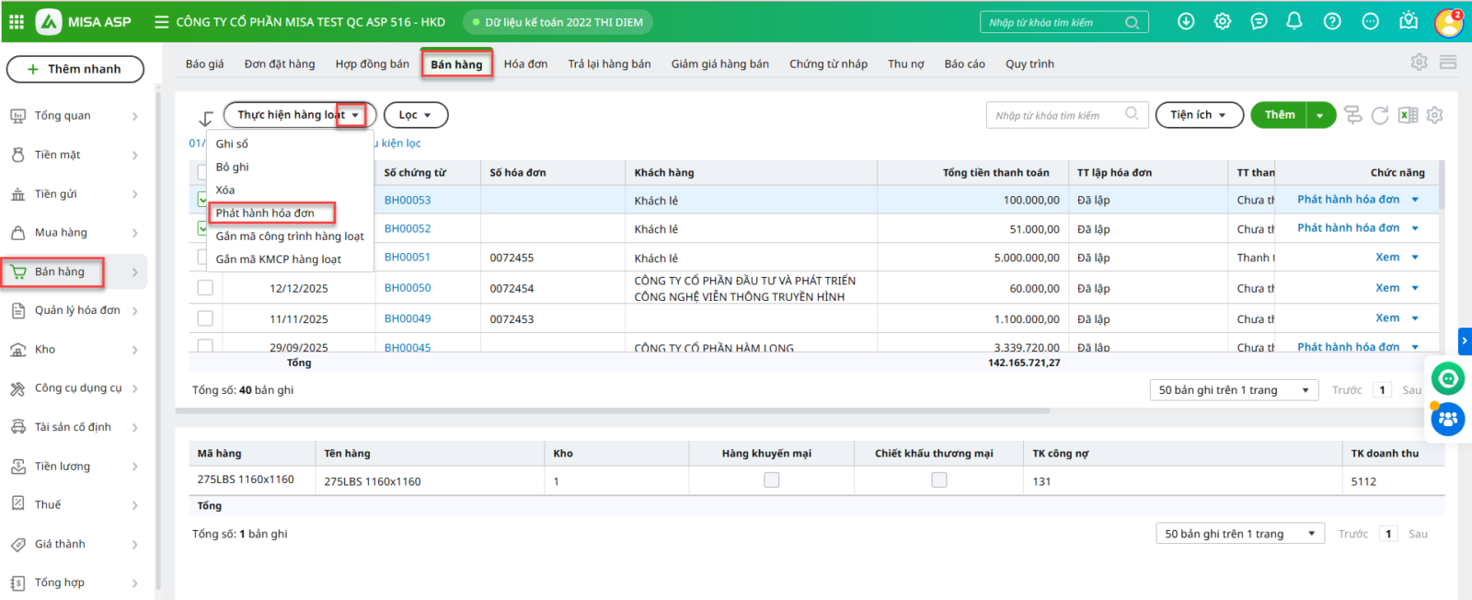This screenshot has width=1472, height=600.
Task: Open the help question mark icon
Action: pos(1332,21)
